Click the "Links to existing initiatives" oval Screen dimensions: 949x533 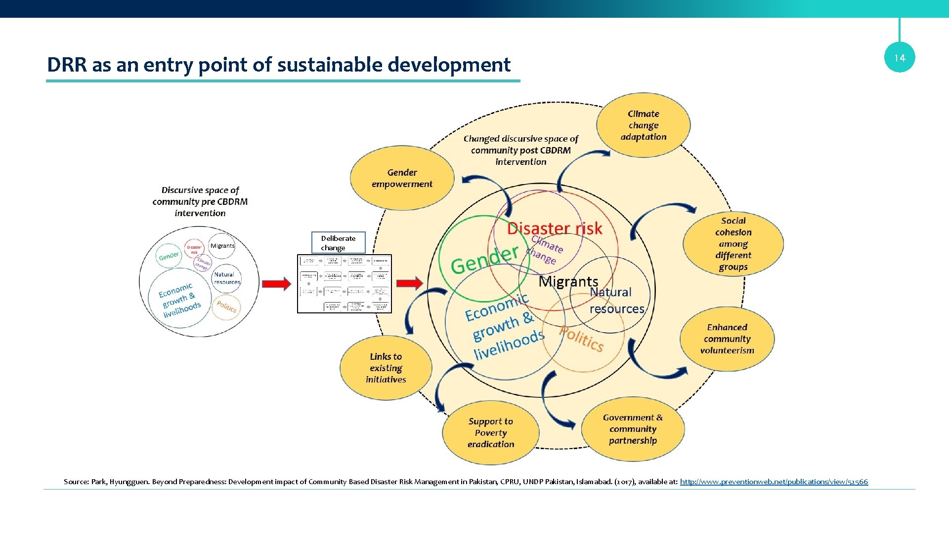tap(386, 368)
